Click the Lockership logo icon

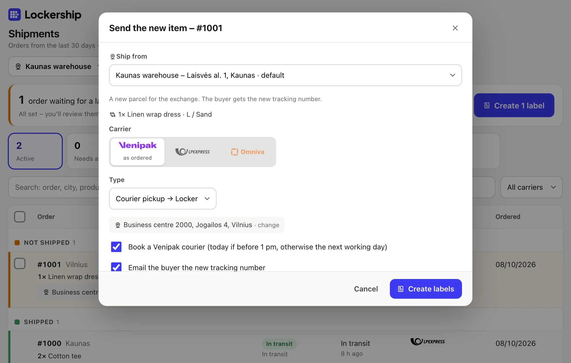[x=15, y=15]
